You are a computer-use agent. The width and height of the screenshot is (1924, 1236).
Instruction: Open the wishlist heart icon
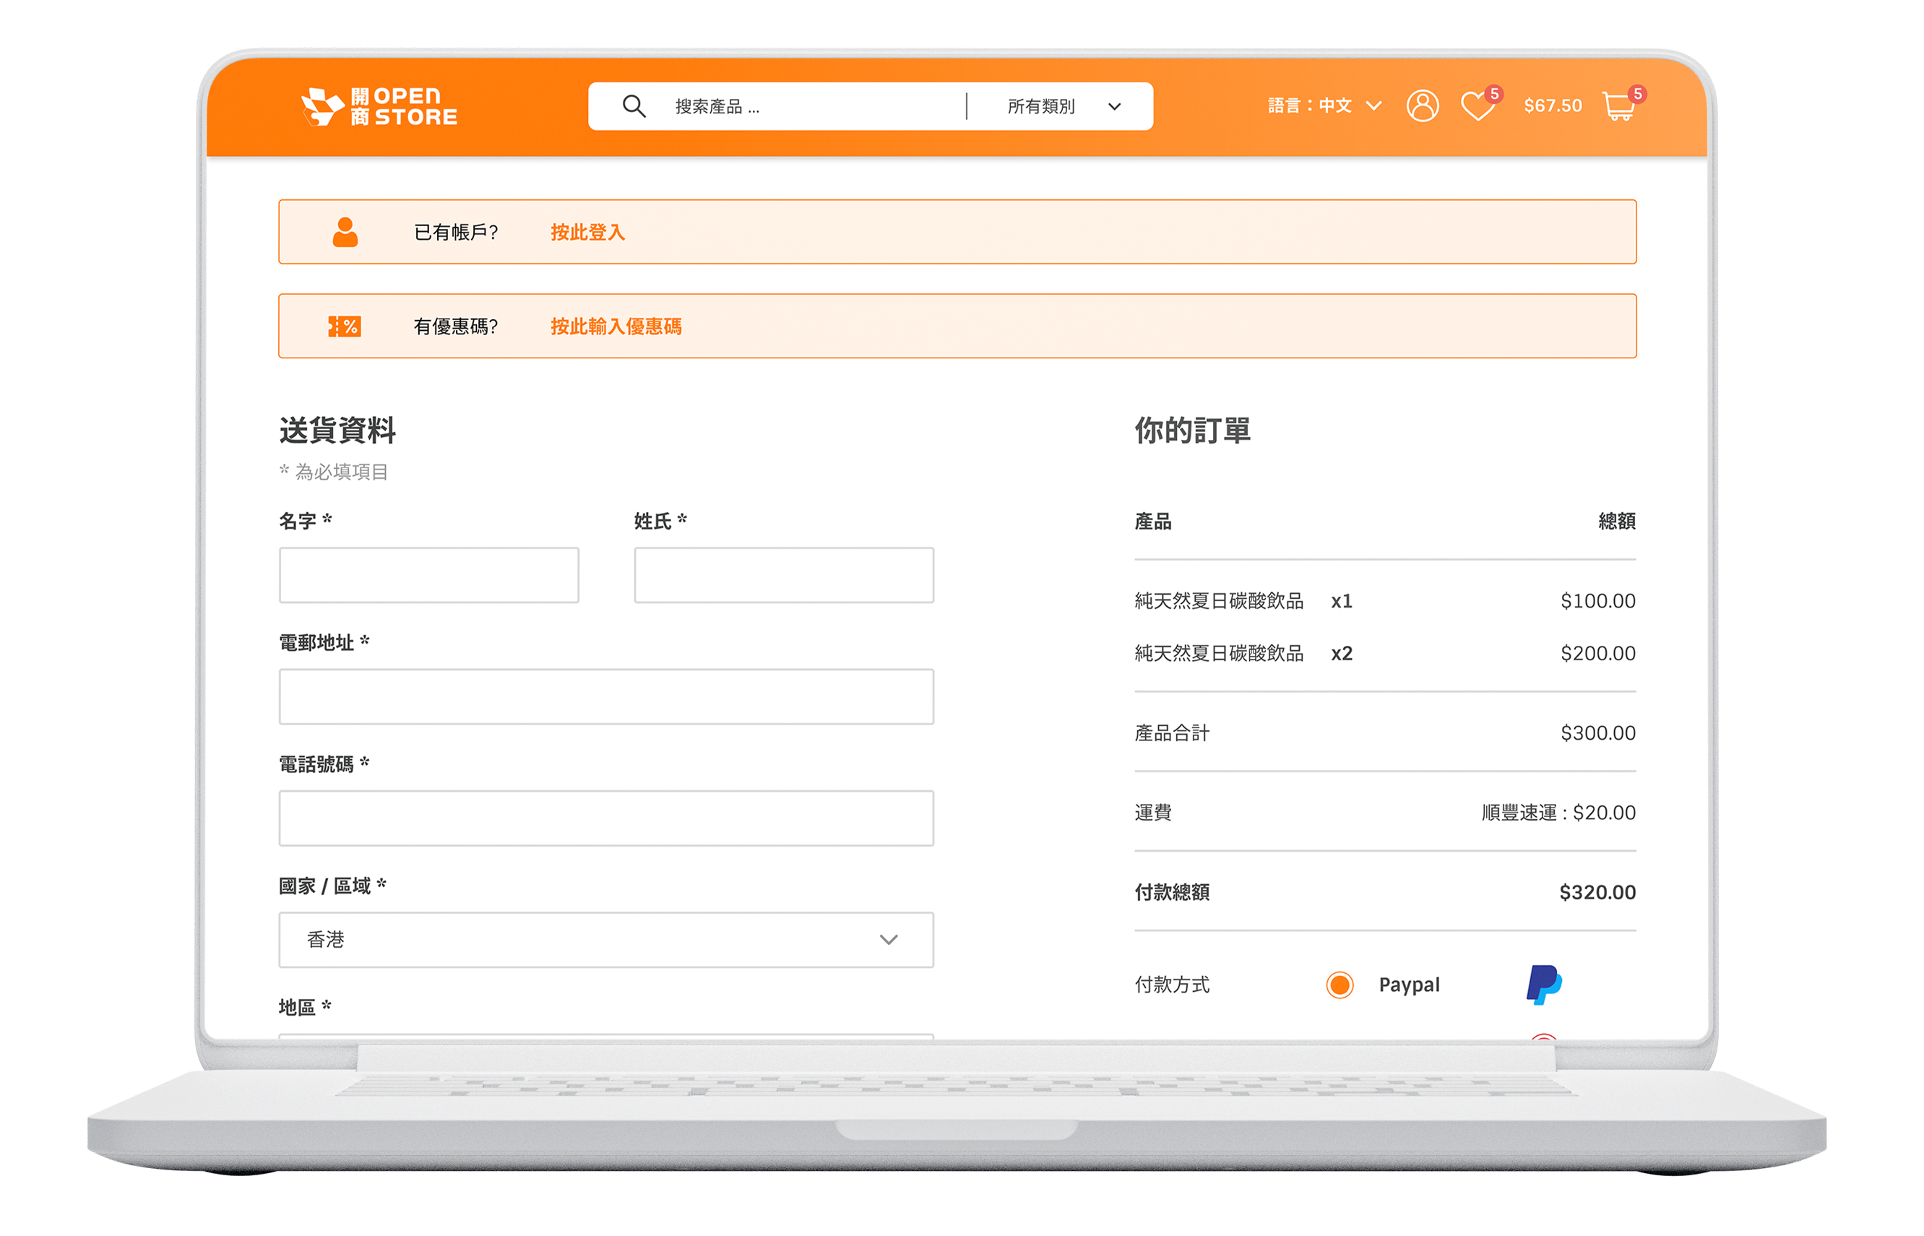coord(1477,106)
